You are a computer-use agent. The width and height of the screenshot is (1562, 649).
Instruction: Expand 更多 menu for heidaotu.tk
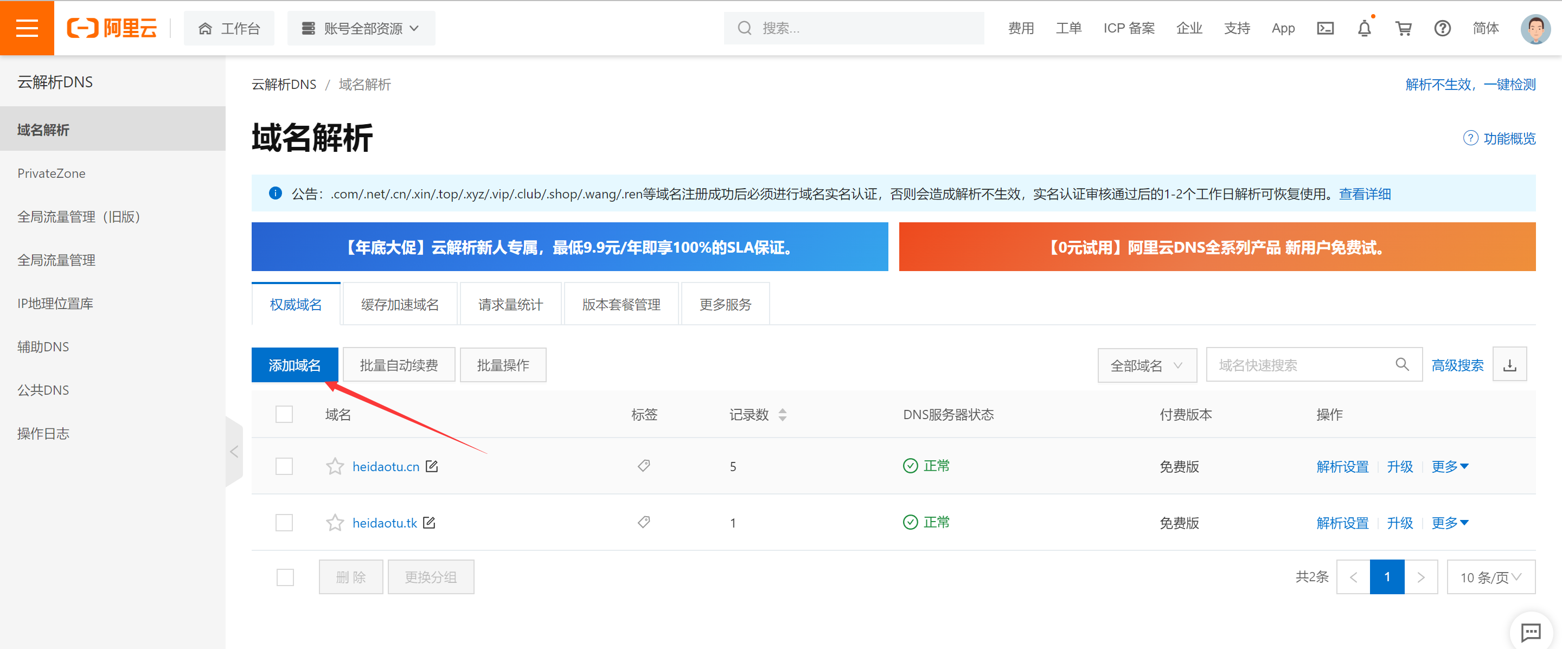[1450, 522]
